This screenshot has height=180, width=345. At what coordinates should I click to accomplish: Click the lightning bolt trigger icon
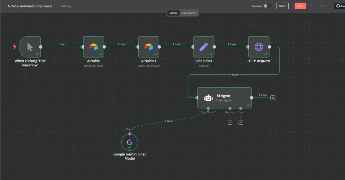click(15, 46)
